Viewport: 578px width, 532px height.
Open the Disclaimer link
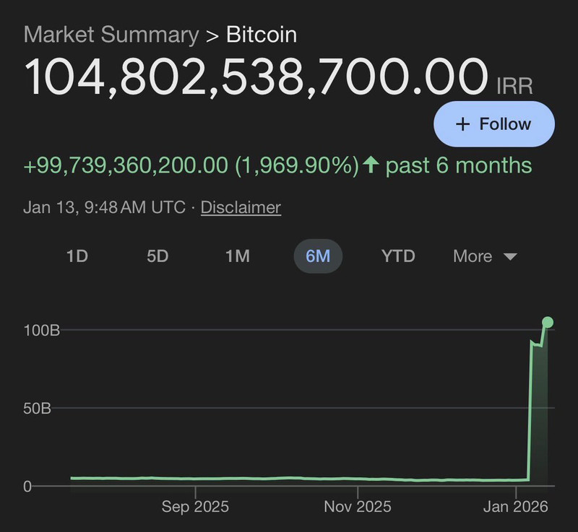click(x=241, y=207)
